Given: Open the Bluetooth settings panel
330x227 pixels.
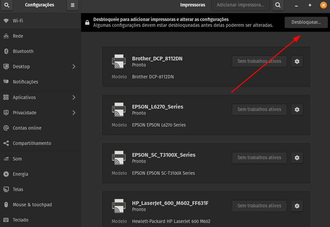Looking at the screenshot, I should pyautogui.click(x=40, y=51).
